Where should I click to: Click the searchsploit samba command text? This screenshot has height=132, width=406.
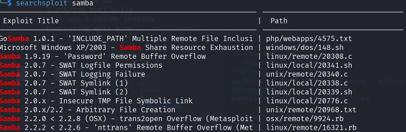click(x=55, y=3)
